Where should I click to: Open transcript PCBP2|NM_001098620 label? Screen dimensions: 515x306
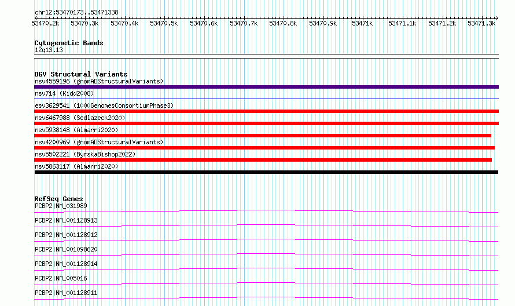click(66, 249)
